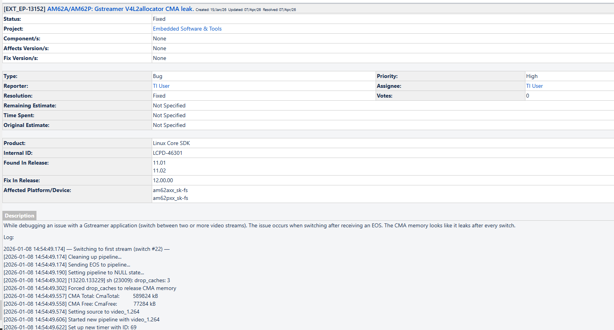Click the Product value Linux Core SDK
Viewport: 614px width, 330px height.
point(171,143)
